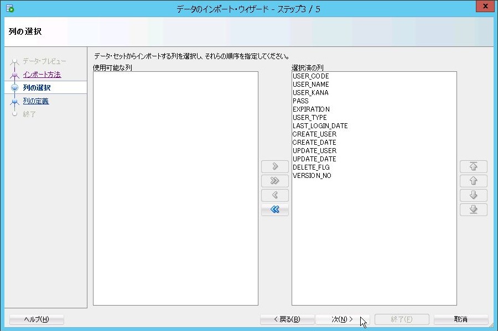Click the 取消 cancel button
Viewport: 498px width, 331px height.
pos(460,319)
